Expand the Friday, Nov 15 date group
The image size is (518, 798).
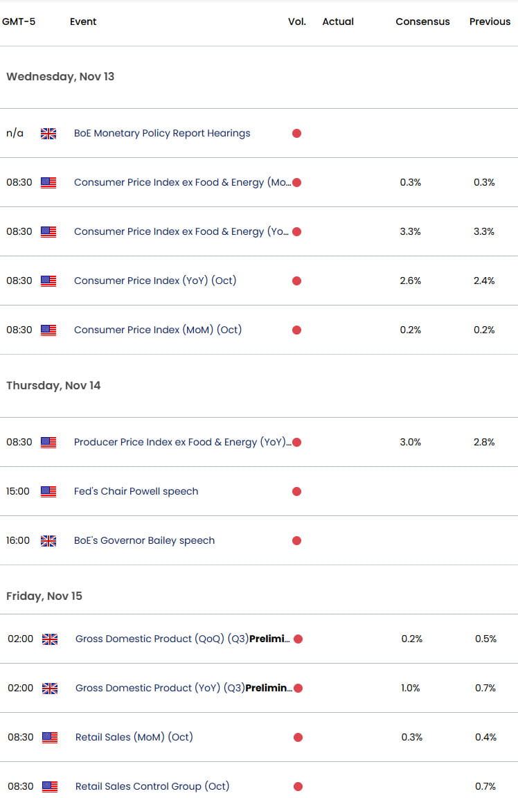tap(44, 595)
